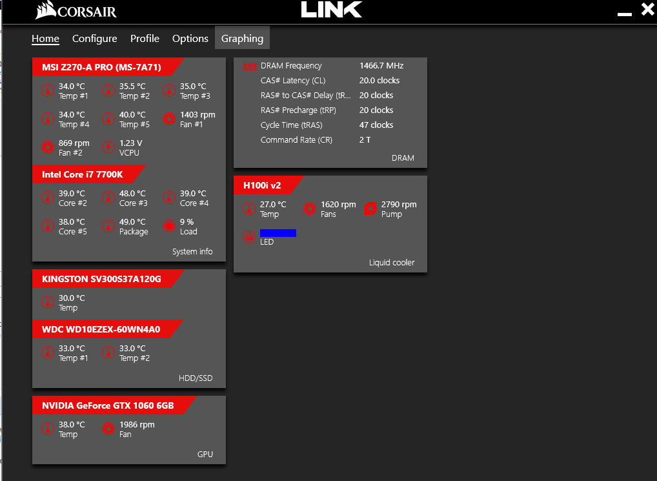Click WDC drive Temp #2 icon
The height and width of the screenshot is (481, 657).
108,353
